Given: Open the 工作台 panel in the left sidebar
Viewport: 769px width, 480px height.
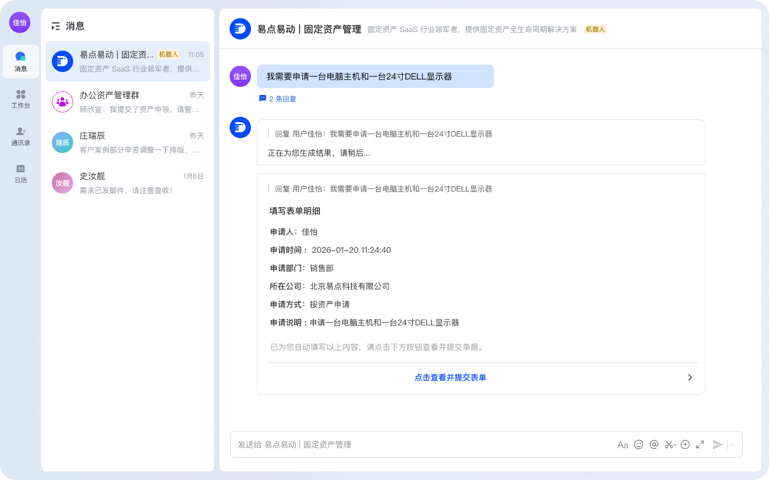Looking at the screenshot, I should pyautogui.click(x=20, y=99).
